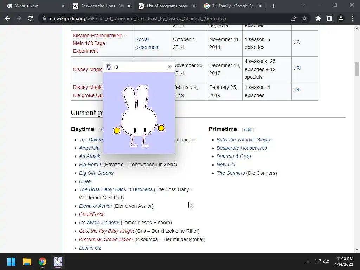The image size is (360, 270).
Task: Open reference [13] citation
Action: [297, 67]
